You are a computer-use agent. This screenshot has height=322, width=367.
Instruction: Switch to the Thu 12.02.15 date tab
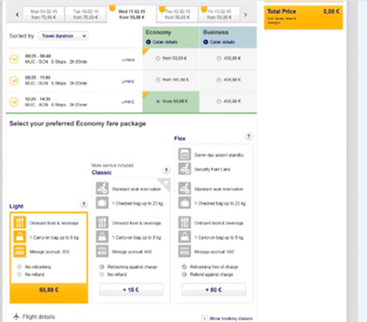coord(177,14)
